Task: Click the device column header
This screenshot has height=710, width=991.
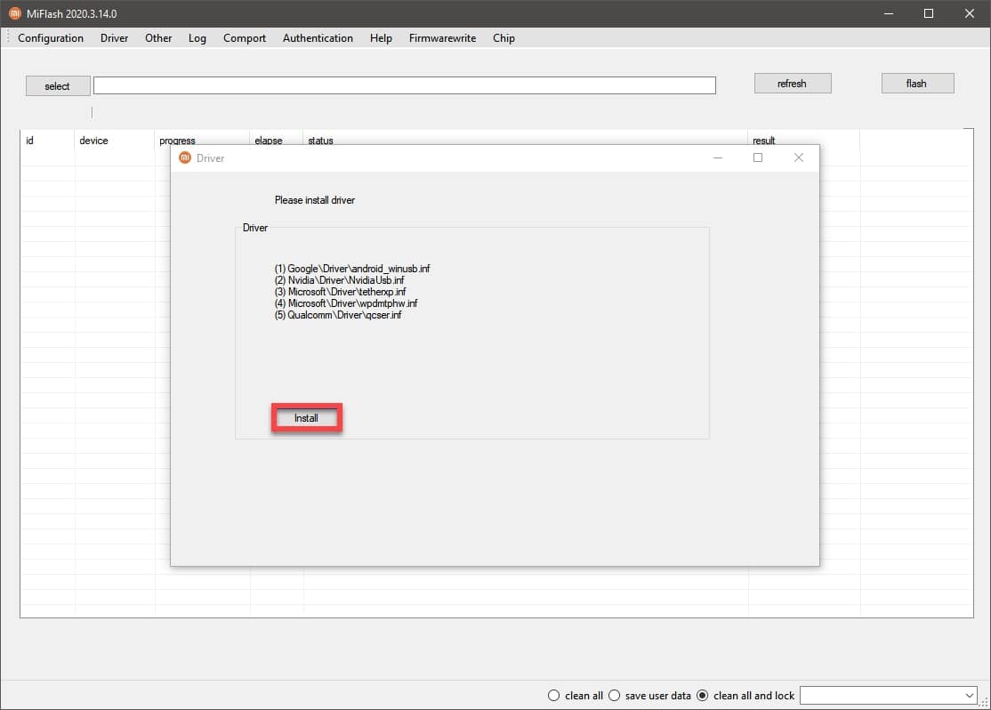Action: click(93, 141)
